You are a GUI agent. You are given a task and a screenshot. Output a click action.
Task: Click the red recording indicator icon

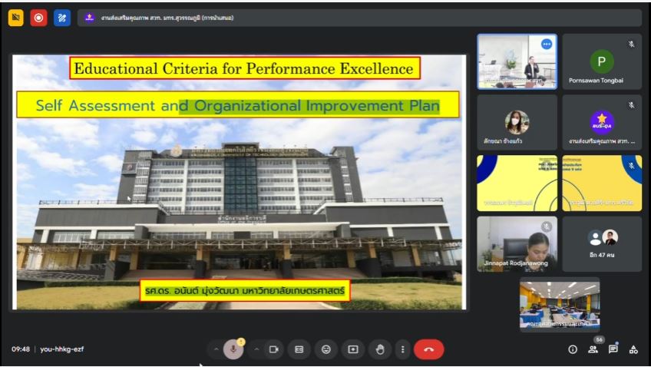[x=38, y=17]
